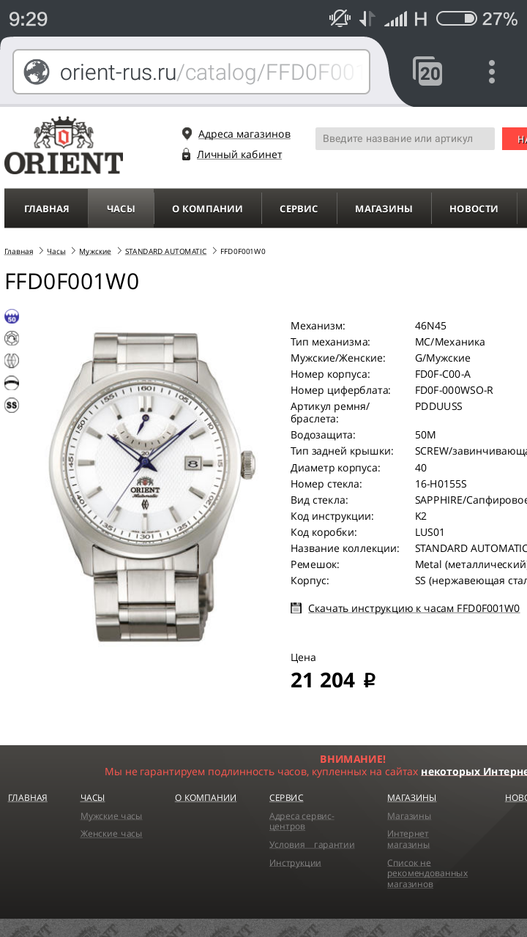The height and width of the screenshot is (937, 527).
Task: Click the Orient logo
Action: (x=64, y=145)
